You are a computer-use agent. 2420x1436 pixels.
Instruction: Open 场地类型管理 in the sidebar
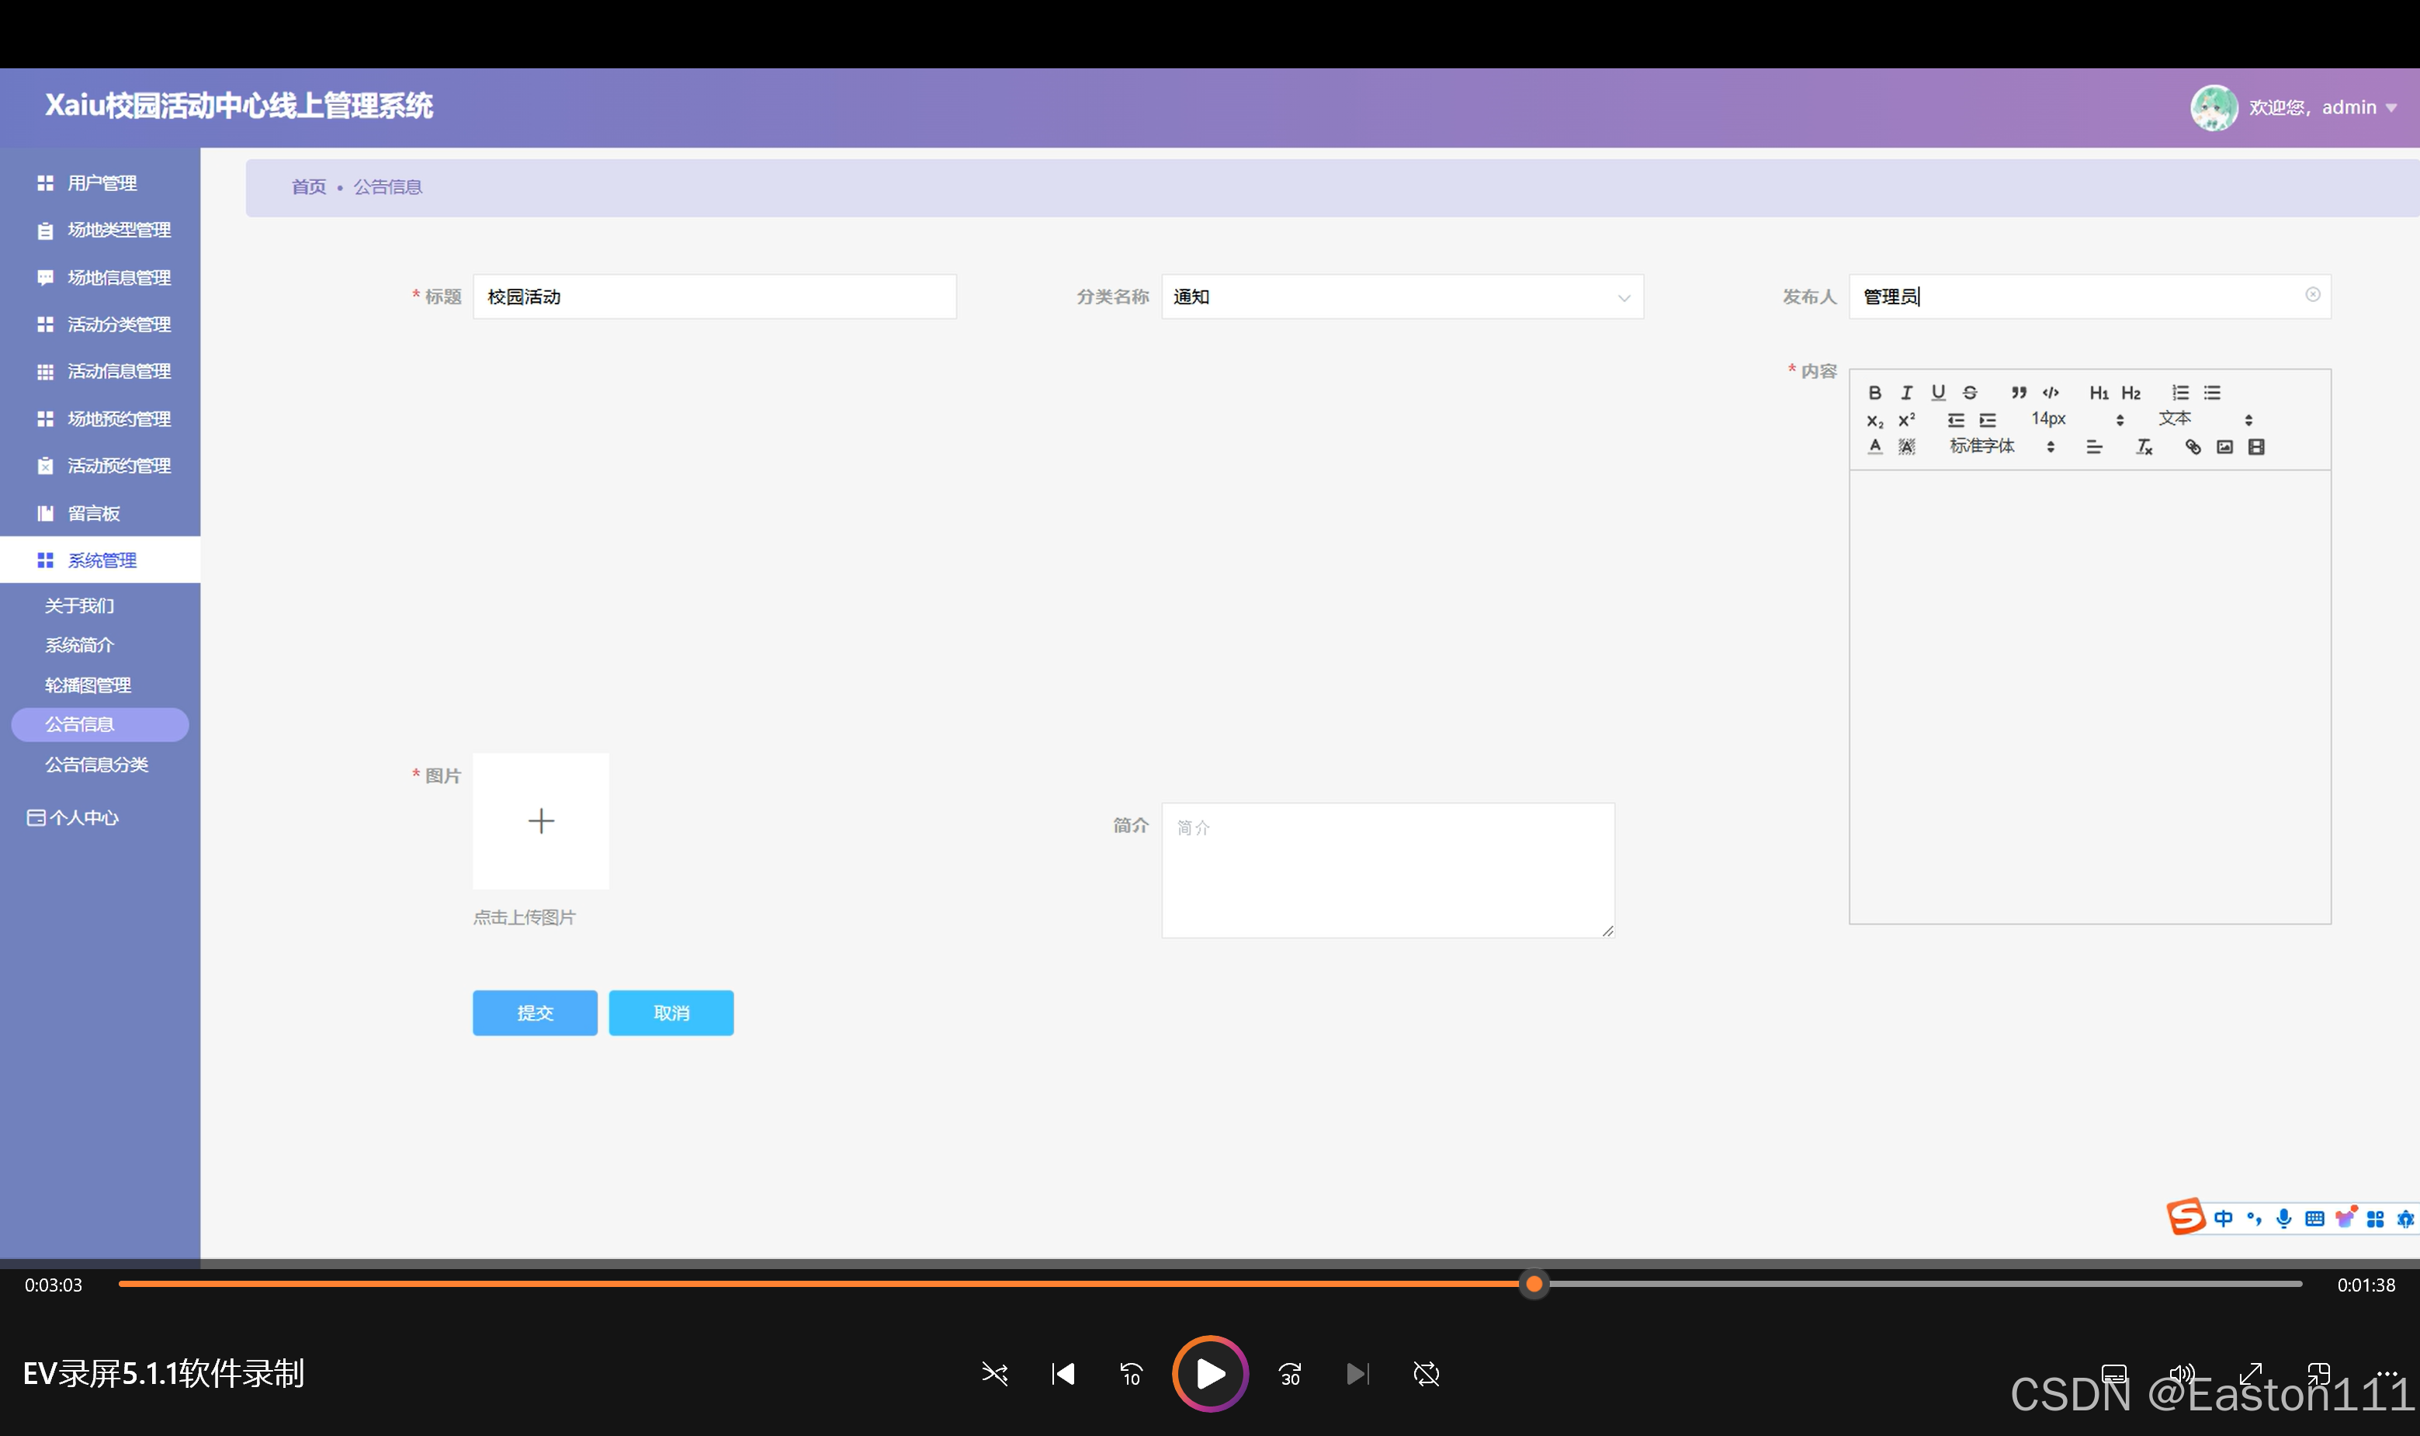[101, 231]
